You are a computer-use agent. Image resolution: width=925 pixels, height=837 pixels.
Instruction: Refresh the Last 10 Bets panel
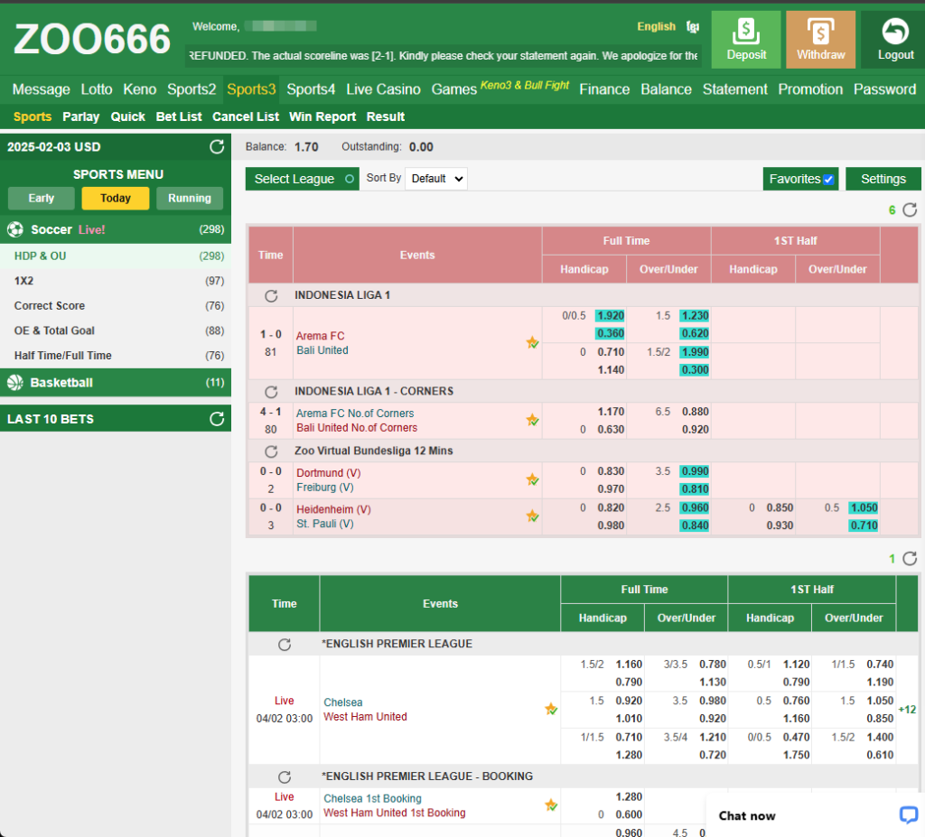217,419
